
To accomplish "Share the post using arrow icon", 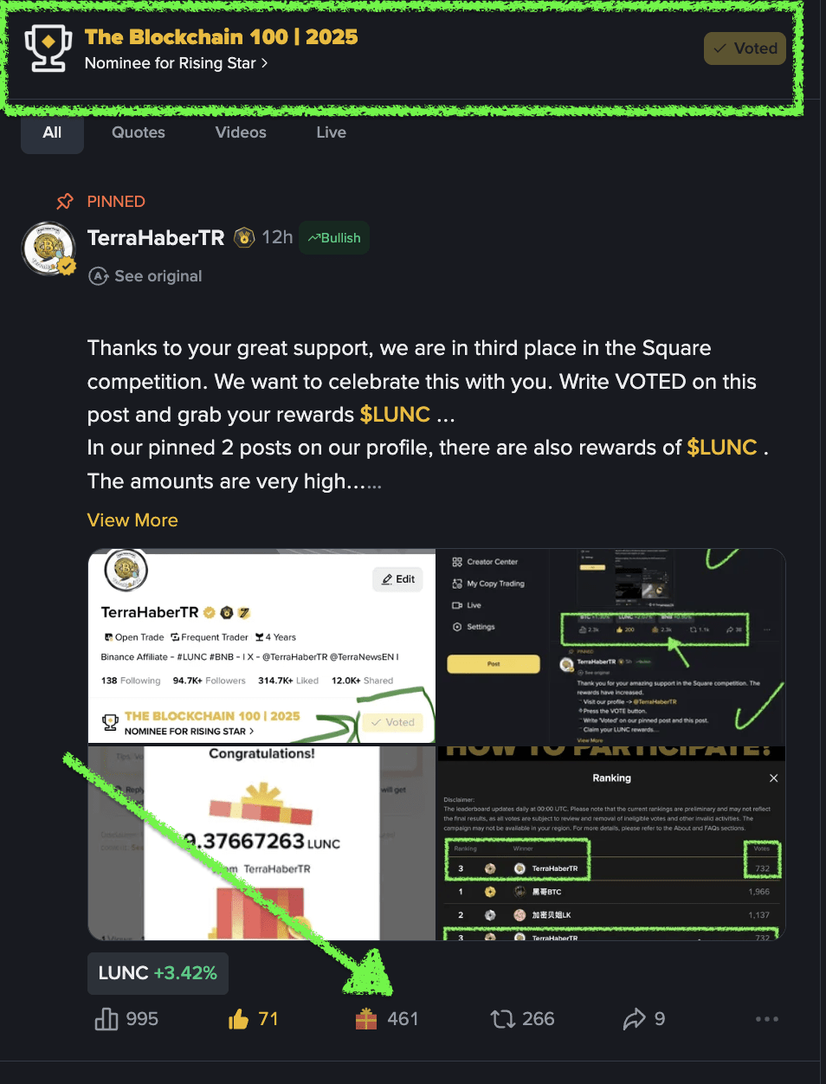I will point(635,1019).
